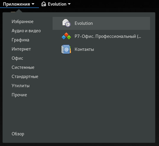The image size is (159, 146).
Task: Select the Прочие category
Action: [19, 95]
